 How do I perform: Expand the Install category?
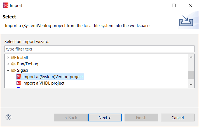point(8,57)
